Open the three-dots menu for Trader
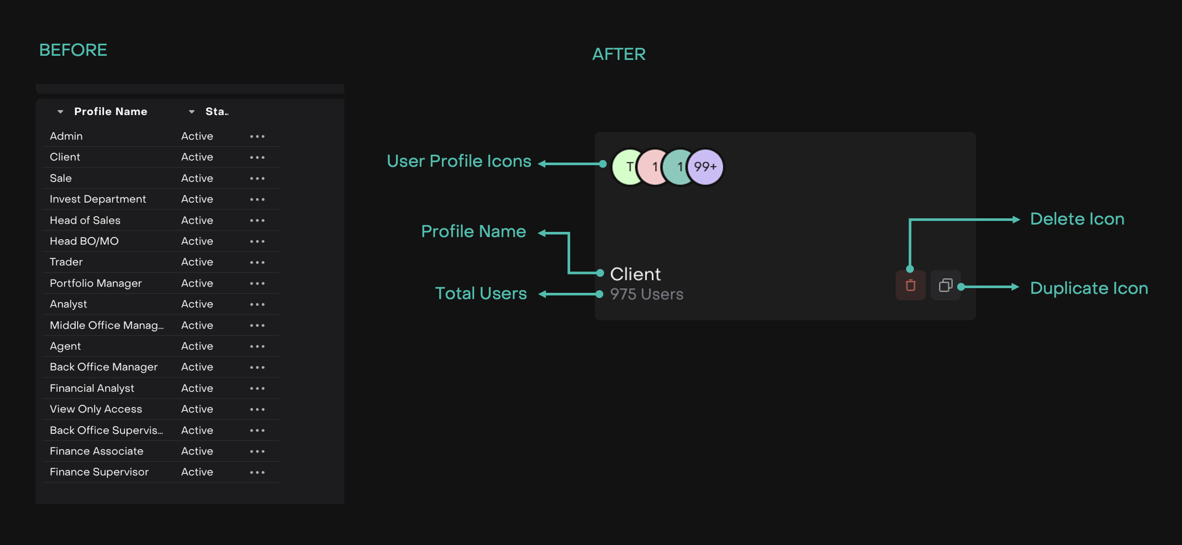The width and height of the screenshot is (1182, 545). pos(257,262)
